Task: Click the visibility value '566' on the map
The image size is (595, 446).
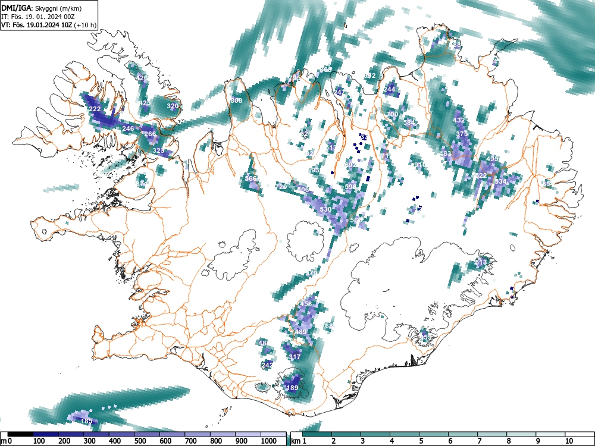Action: [x=251, y=178]
